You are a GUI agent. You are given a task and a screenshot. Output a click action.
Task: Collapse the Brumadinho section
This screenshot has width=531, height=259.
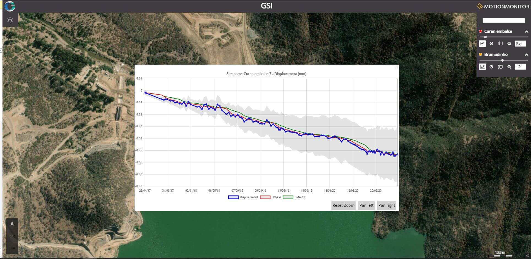(526, 55)
